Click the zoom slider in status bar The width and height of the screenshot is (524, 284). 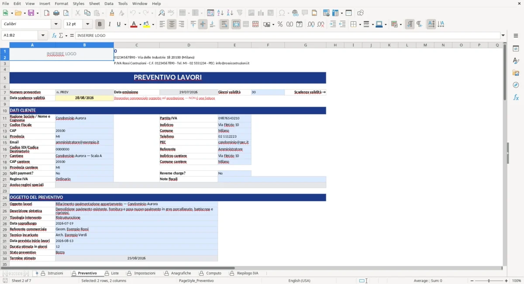pos(489,281)
